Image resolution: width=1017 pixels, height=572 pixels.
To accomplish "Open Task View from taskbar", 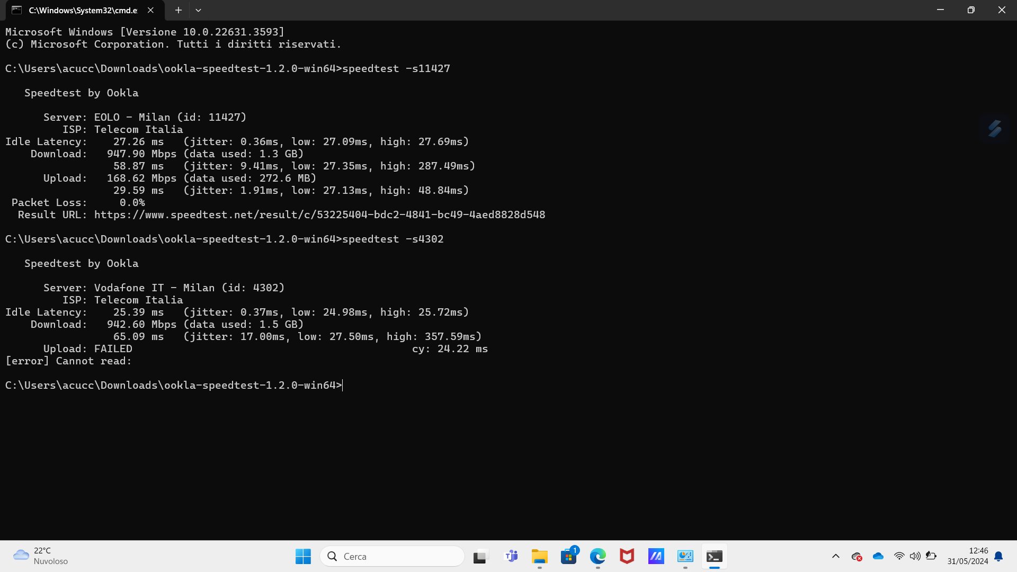I will pos(480,556).
